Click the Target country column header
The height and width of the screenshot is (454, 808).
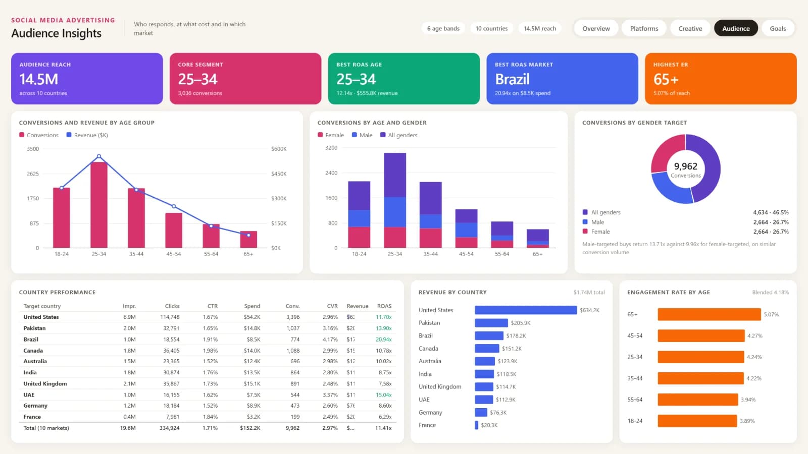tap(42, 306)
